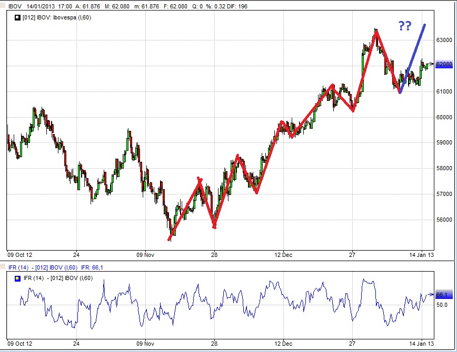Click the blue '??' annotation on chart
The height and width of the screenshot is (352, 457).
(x=403, y=26)
